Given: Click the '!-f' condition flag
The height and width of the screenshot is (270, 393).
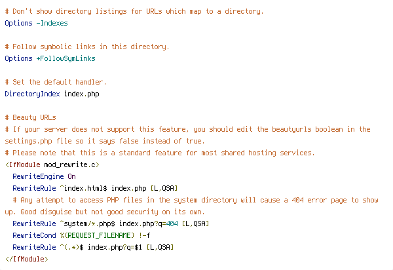Looking at the screenshot, I should coord(145,235).
